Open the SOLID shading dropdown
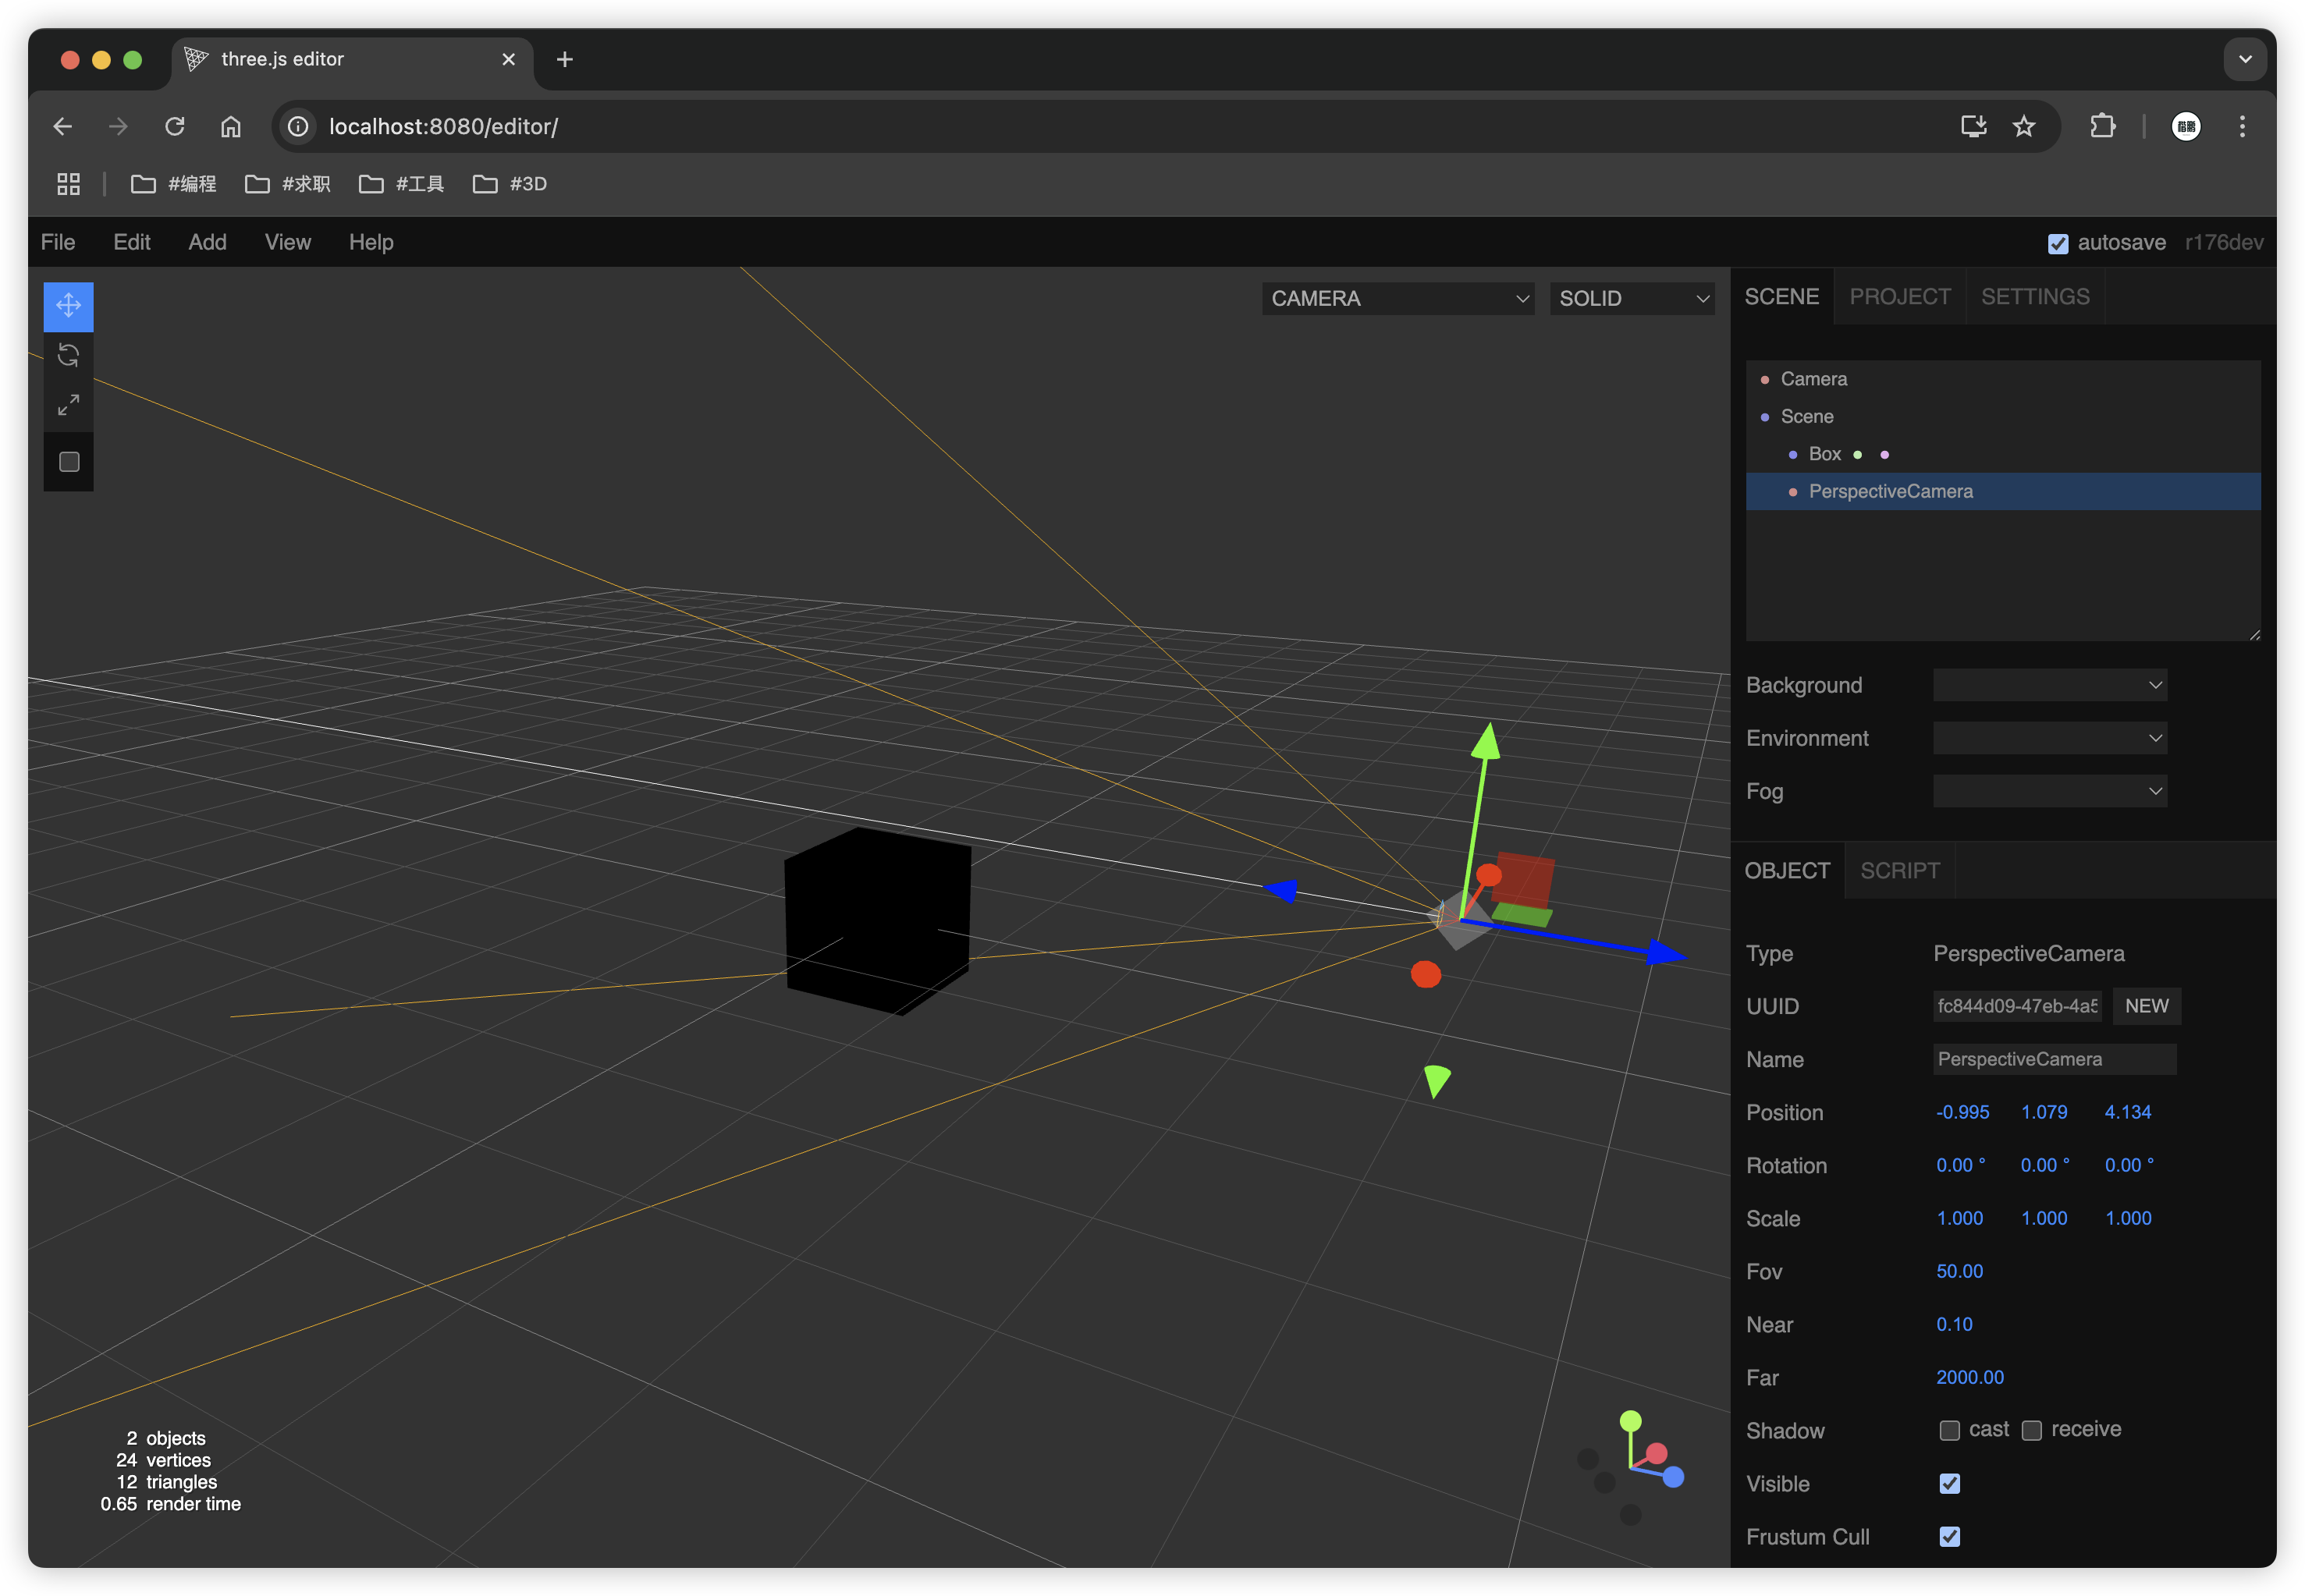This screenshot has width=2305, height=1596. click(x=1631, y=299)
